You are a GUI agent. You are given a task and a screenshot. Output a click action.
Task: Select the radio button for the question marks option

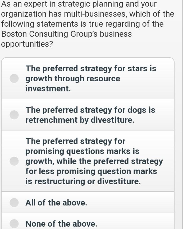click(14, 161)
